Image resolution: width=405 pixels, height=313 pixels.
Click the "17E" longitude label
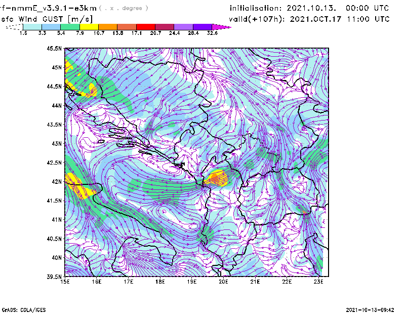pos(129,282)
